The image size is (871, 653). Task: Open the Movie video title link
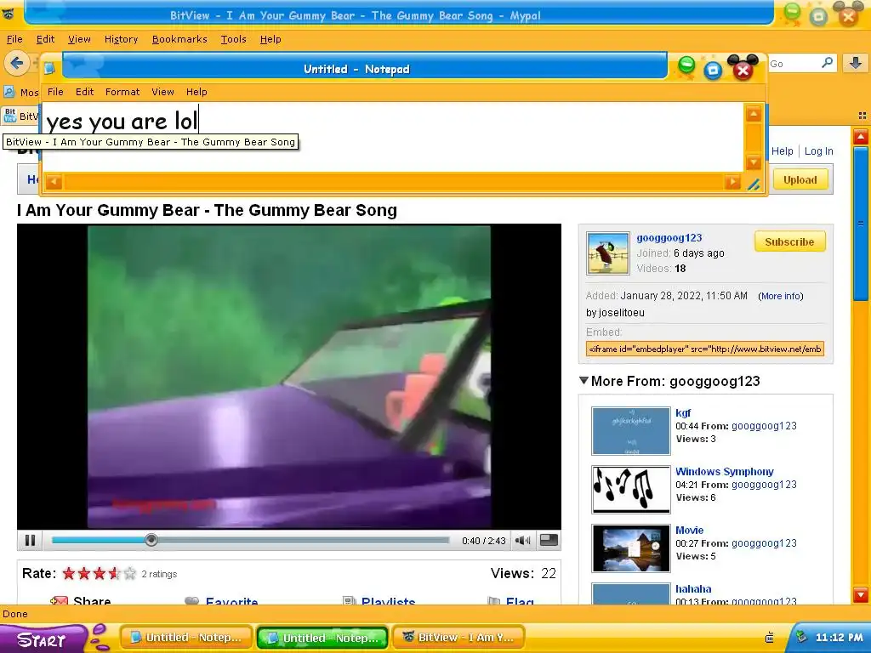689,531
